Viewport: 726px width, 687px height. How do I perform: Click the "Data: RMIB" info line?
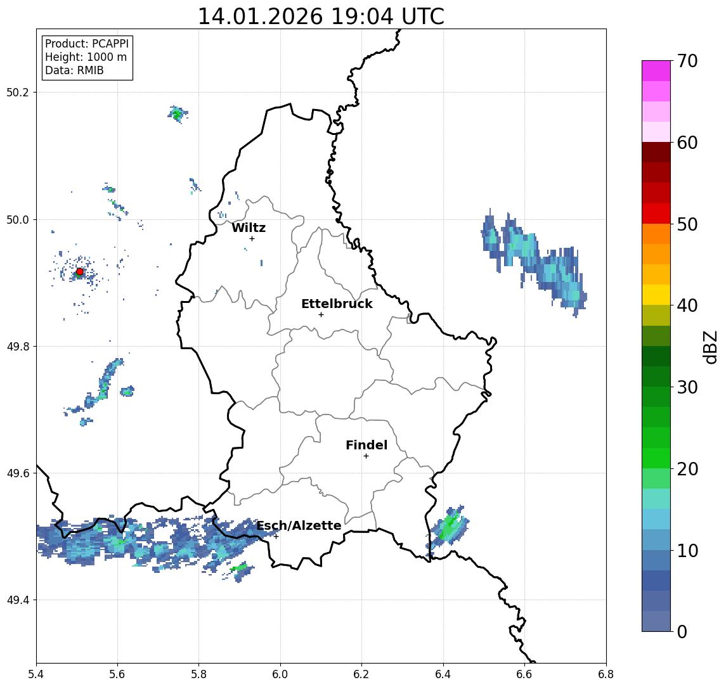(74, 70)
